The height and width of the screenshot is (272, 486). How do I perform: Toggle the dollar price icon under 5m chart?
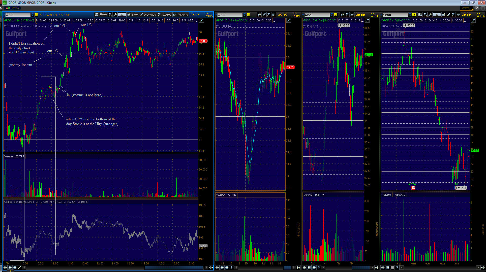[231, 267]
